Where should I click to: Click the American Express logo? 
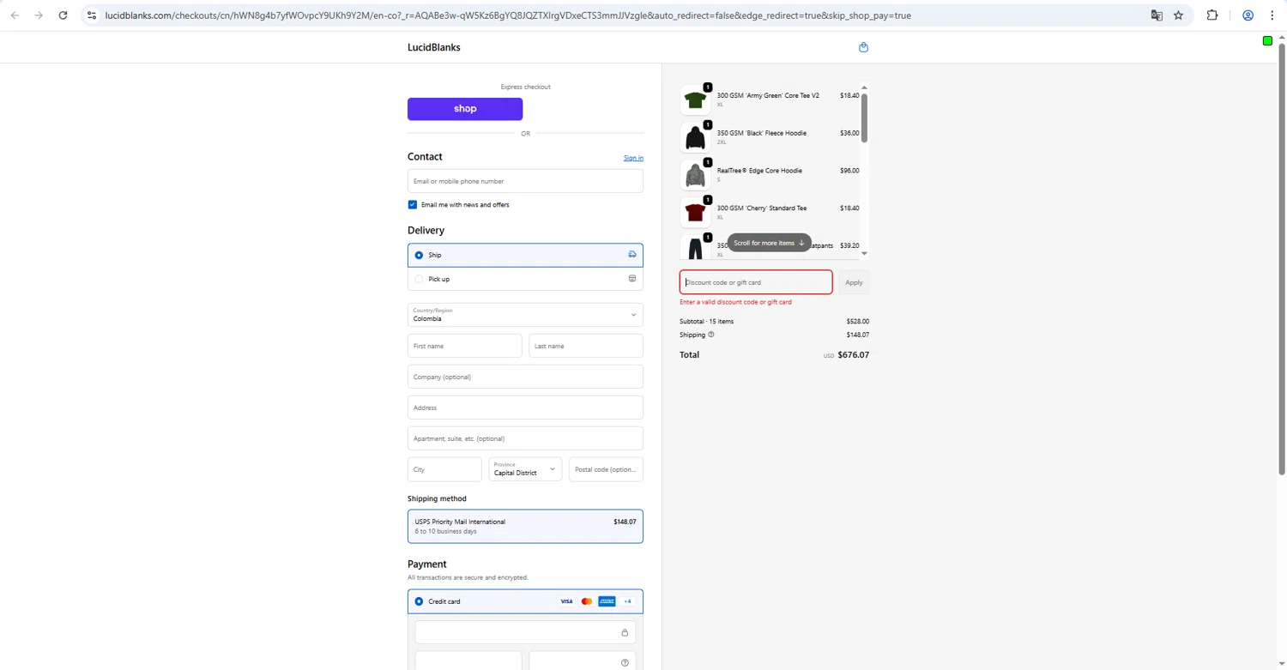click(x=607, y=601)
